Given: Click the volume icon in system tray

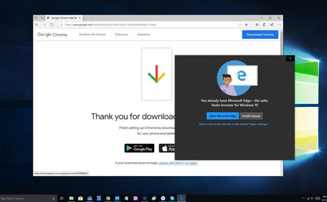Looking at the screenshot, I should tap(312, 198).
